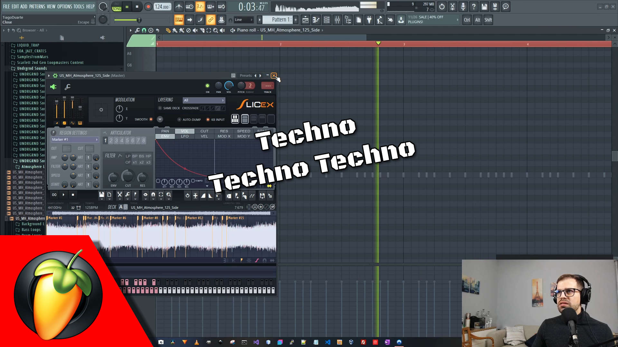Click the Ctrl modifier button

click(x=467, y=20)
